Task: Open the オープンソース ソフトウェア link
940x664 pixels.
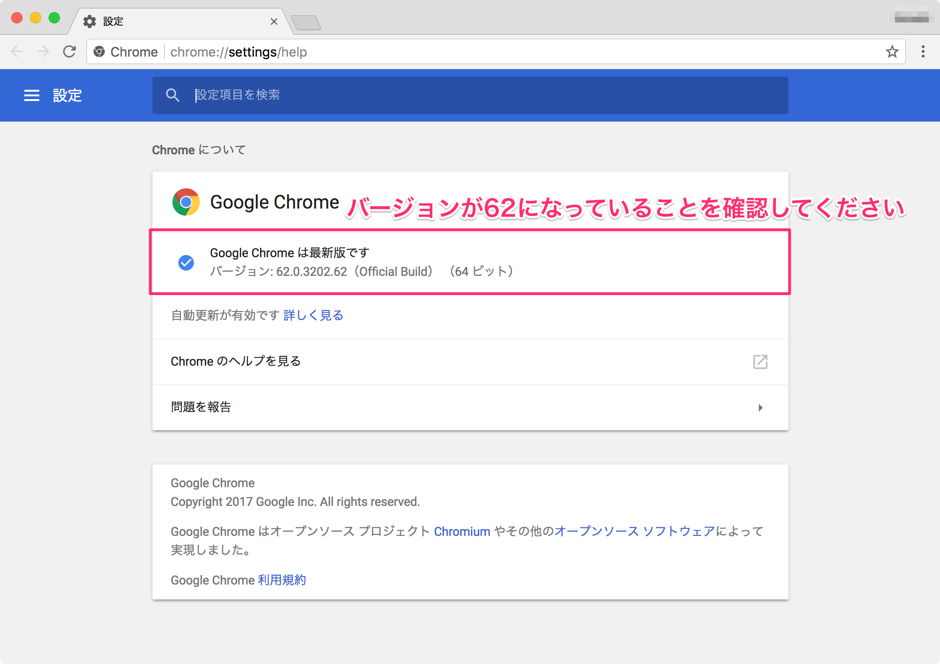Action: 635,532
